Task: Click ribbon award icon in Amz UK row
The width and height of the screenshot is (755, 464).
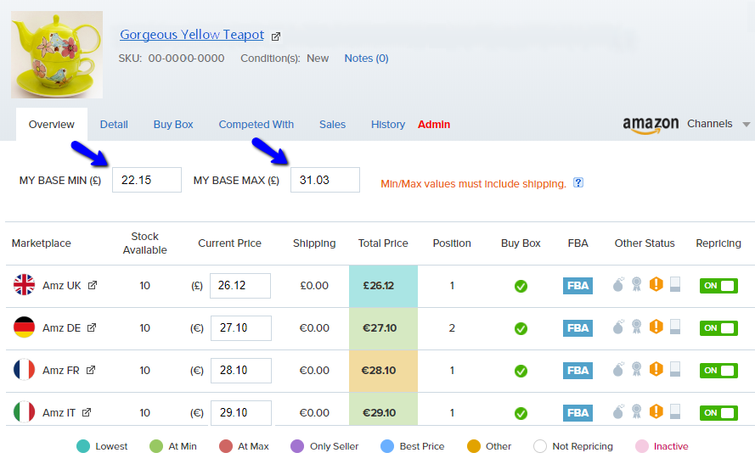Action: (x=637, y=284)
